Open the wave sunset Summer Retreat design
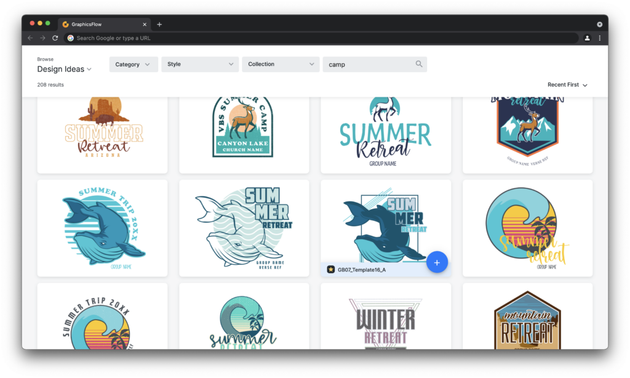 [x=527, y=228]
